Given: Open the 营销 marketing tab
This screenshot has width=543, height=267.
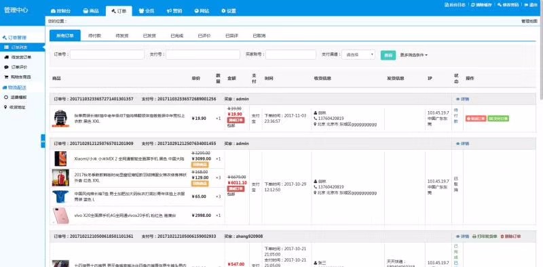Looking at the screenshot, I should point(174,11).
